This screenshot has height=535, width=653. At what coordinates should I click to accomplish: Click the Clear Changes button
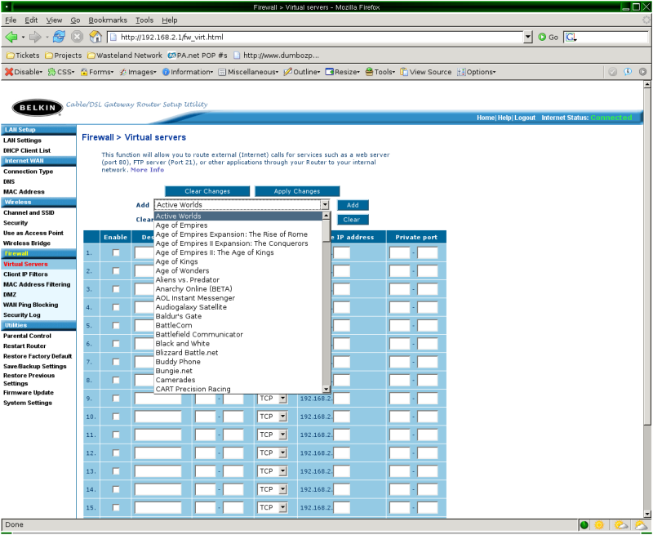click(207, 191)
